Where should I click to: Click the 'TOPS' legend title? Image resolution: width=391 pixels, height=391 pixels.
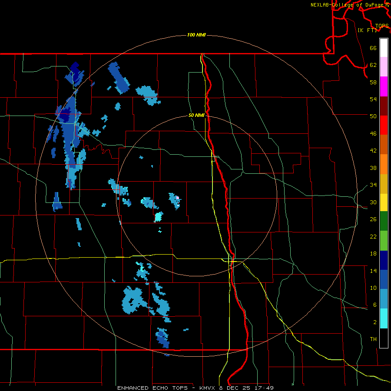coord(382,26)
